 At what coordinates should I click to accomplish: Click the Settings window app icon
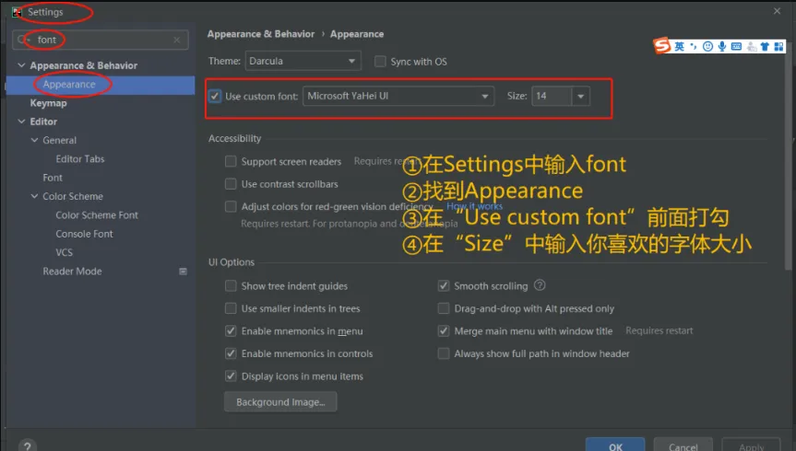click(x=17, y=12)
